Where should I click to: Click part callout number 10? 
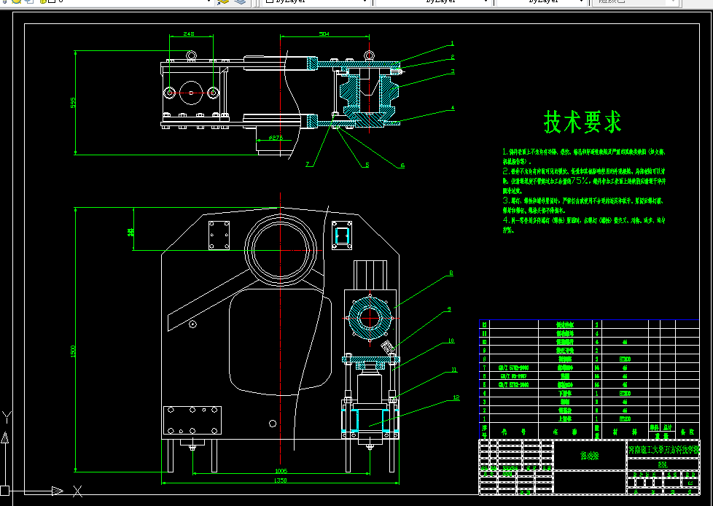pos(451,340)
